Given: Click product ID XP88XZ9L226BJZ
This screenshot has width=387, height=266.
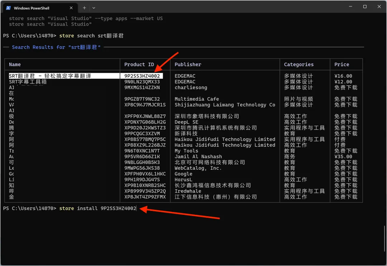Looking at the screenshot, I should (145, 145).
